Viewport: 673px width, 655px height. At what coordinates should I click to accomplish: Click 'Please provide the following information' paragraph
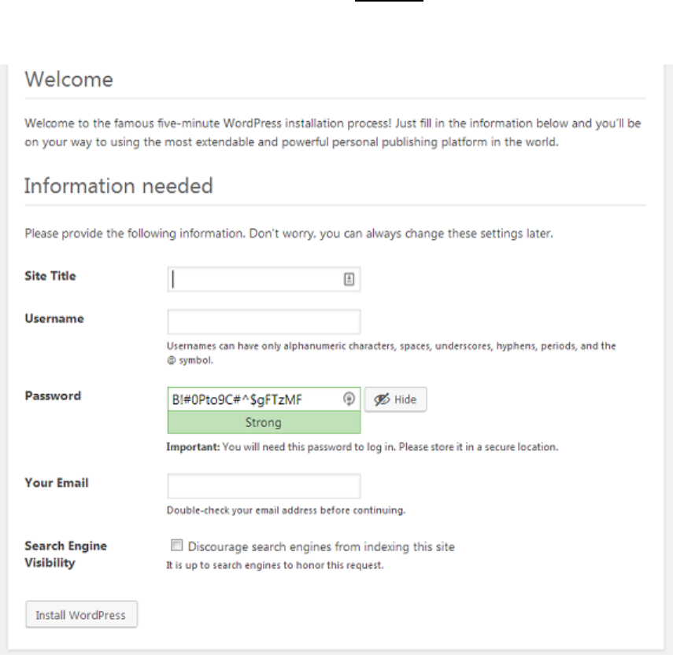[289, 234]
